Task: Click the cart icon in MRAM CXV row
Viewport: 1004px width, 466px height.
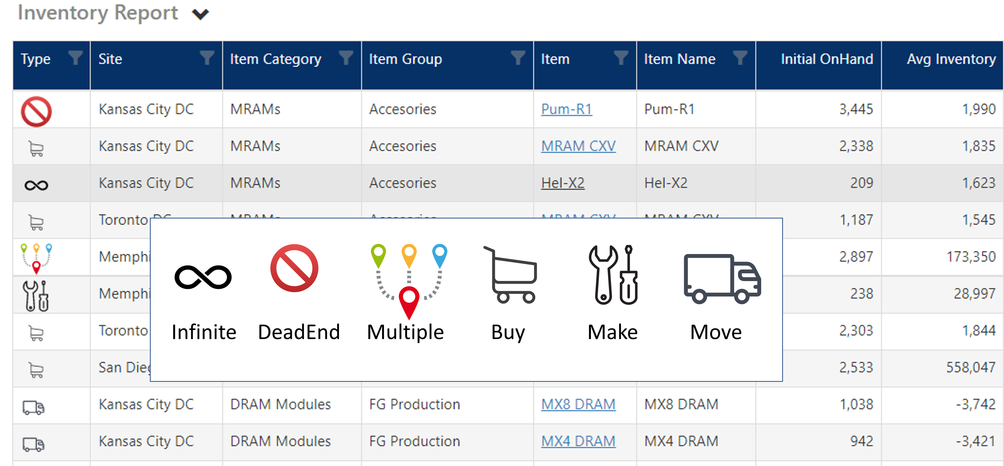Action: click(36, 149)
